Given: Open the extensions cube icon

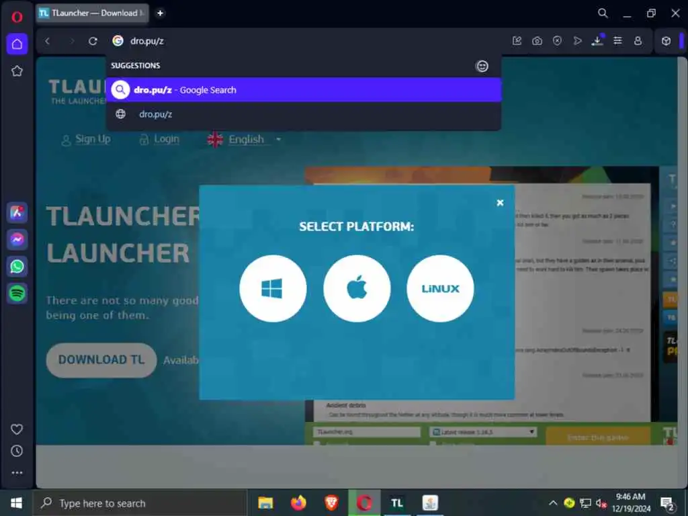Looking at the screenshot, I should [666, 41].
